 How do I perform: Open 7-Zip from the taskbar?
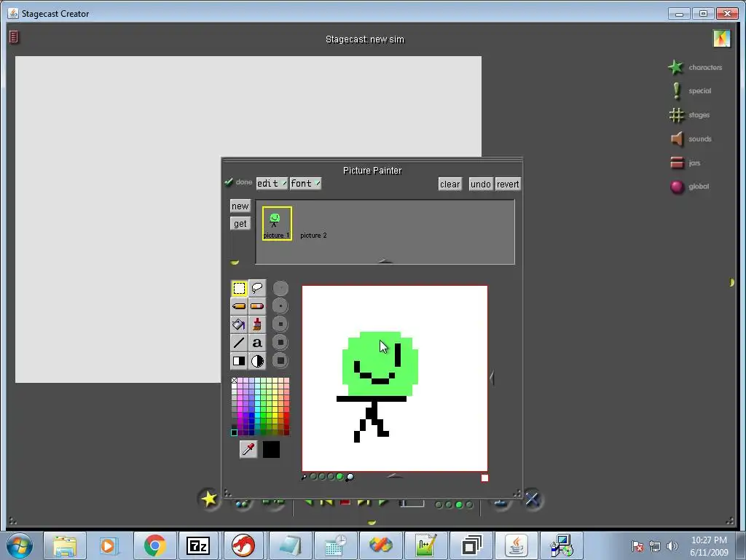click(198, 545)
